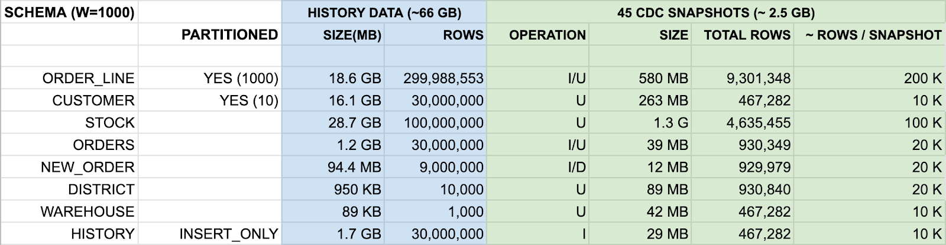Click the YES (1000) partitioned cell
The height and width of the screenshot is (245, 946).
tap(210, 78)
